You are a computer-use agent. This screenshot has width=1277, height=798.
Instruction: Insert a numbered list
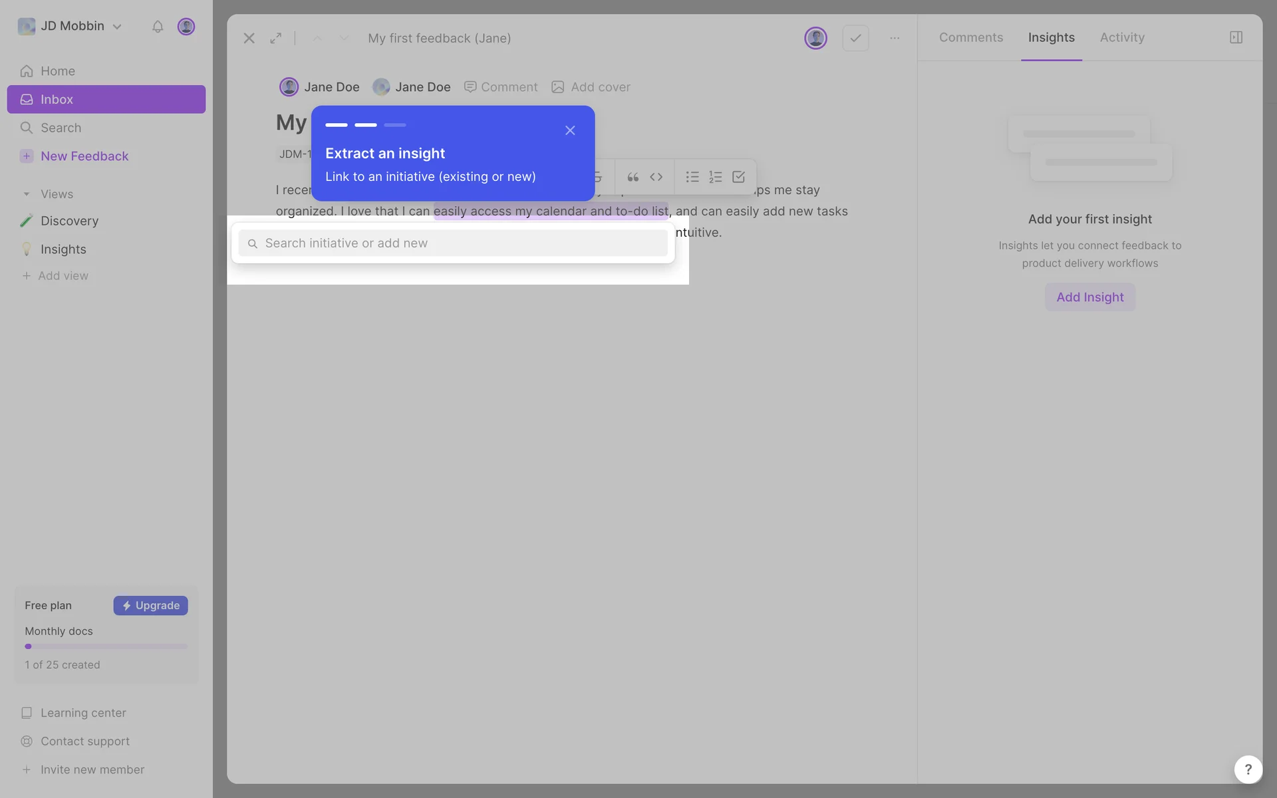716,177
